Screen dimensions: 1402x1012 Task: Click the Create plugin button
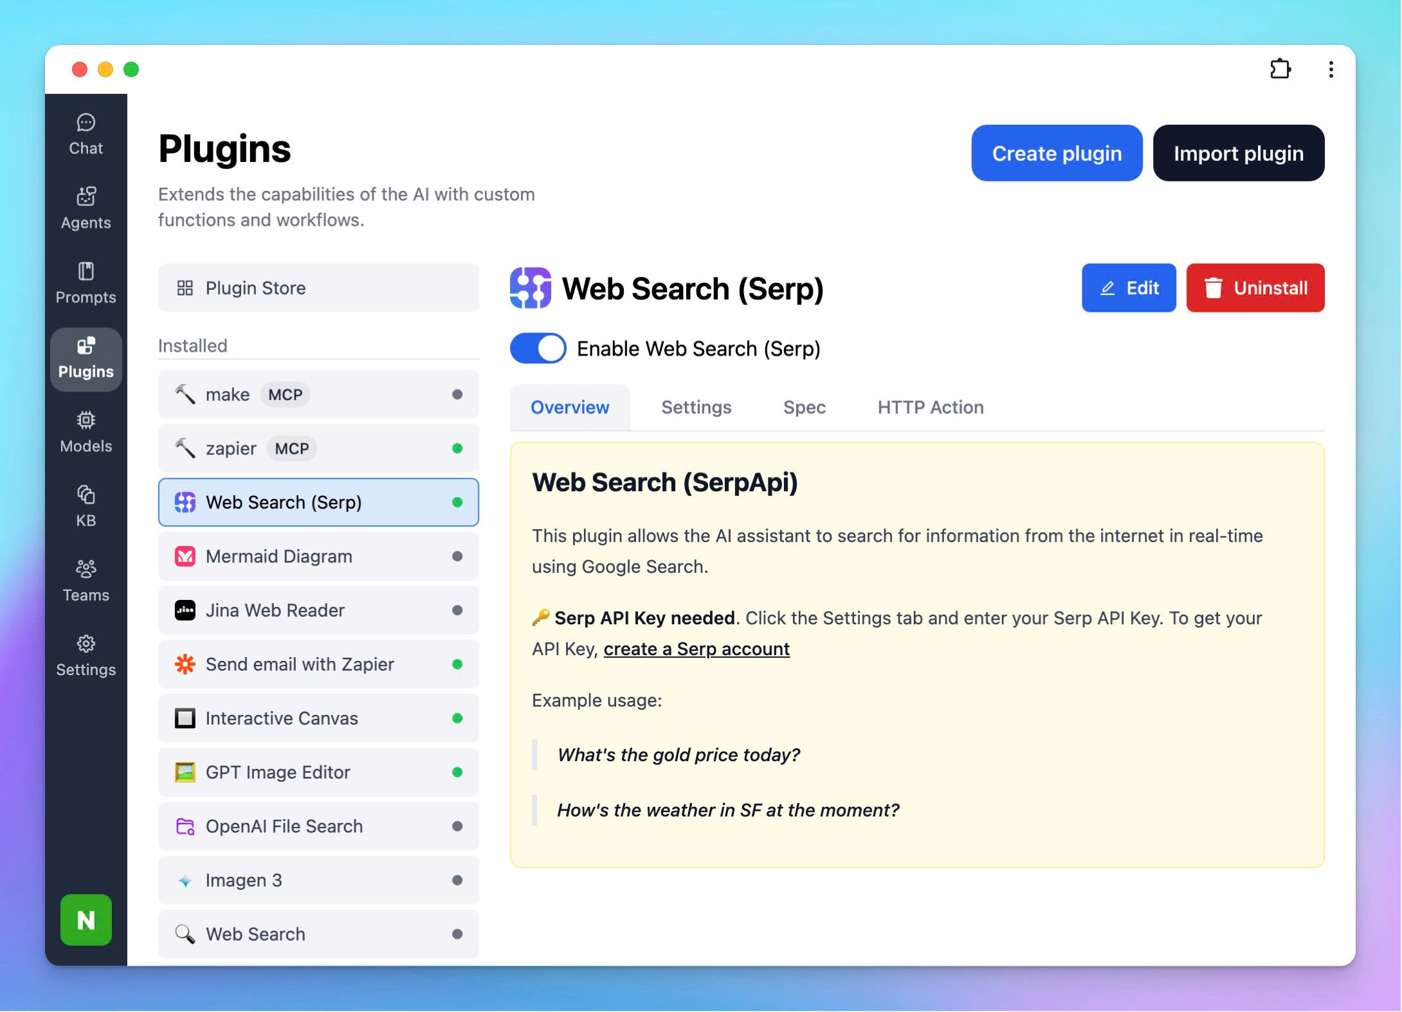[1057, 153]
